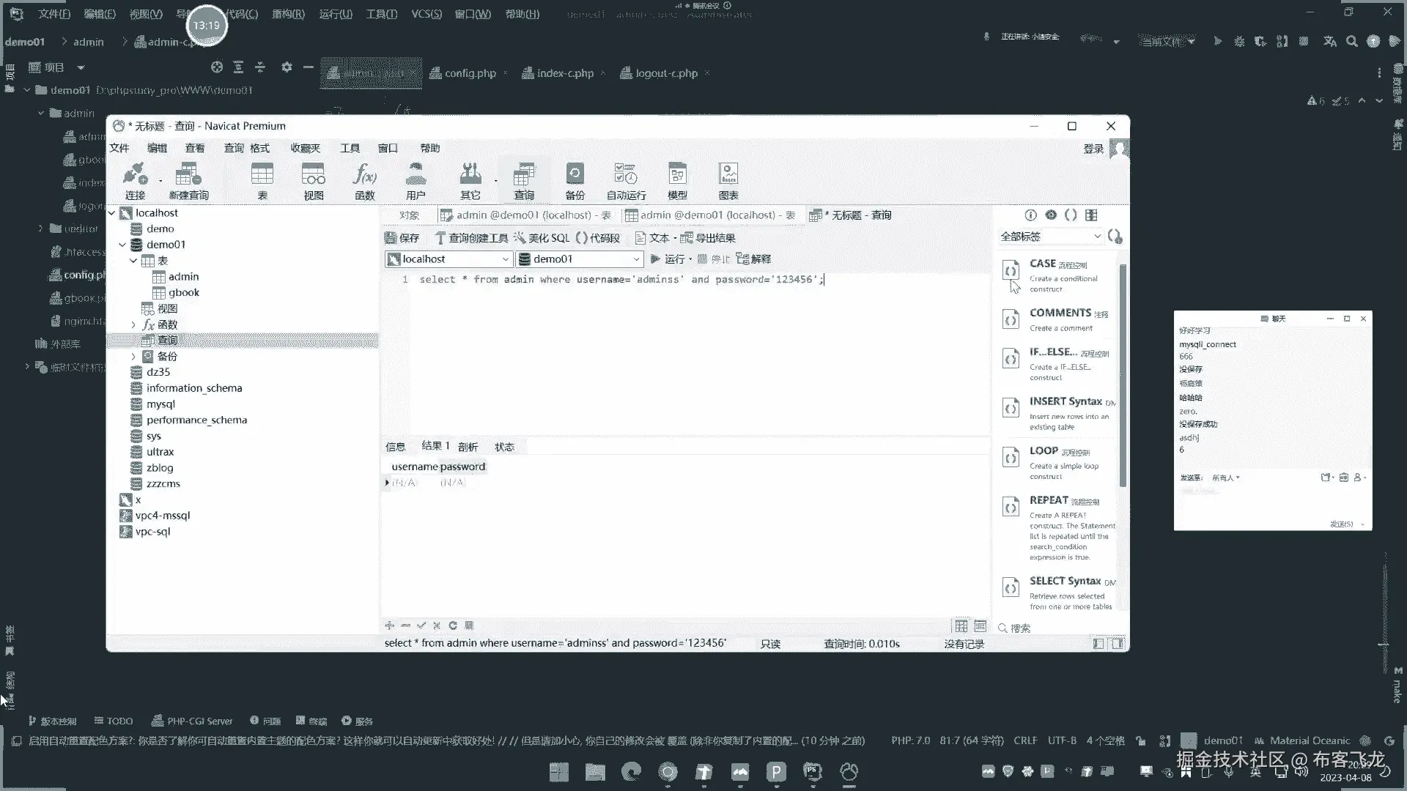The height and width of the screenshot is (791, 1407).
Task: Toggle the right side pane icon
Action: 1118,644
